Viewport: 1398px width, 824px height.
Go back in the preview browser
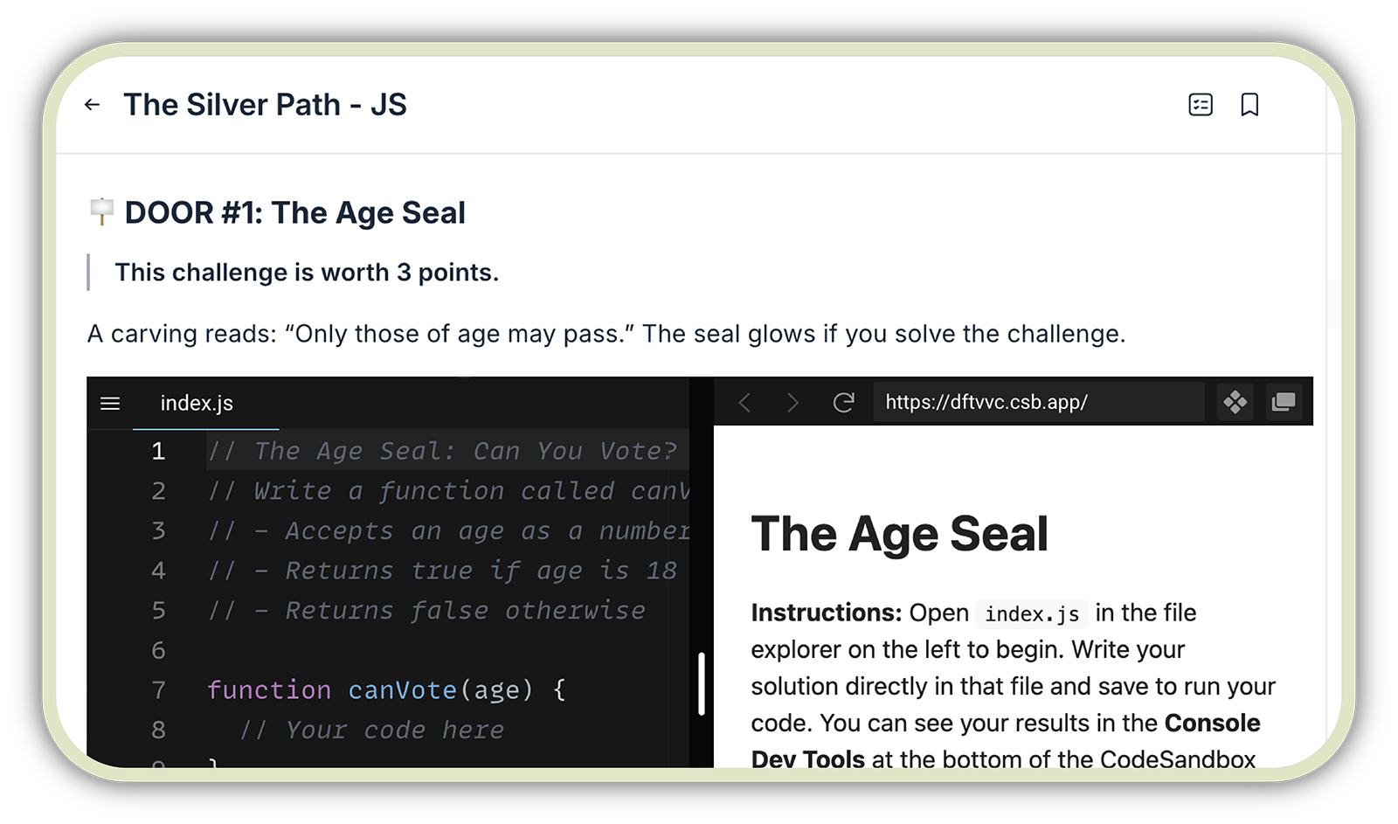(744, 402)
